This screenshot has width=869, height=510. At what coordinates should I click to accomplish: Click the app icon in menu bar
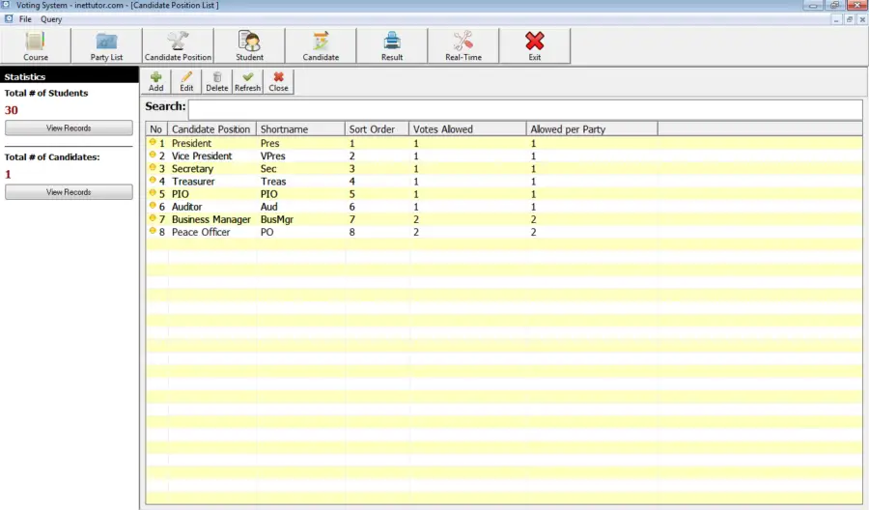pos(9,19)
